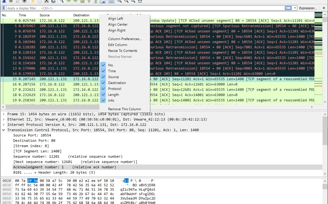
Task: Collapse the Transmission Control Protocol section
Action: point(4,130)
